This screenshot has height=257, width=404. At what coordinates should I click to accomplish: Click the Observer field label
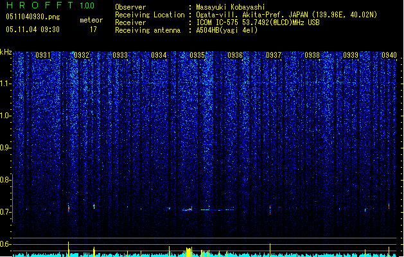point(130,7)
